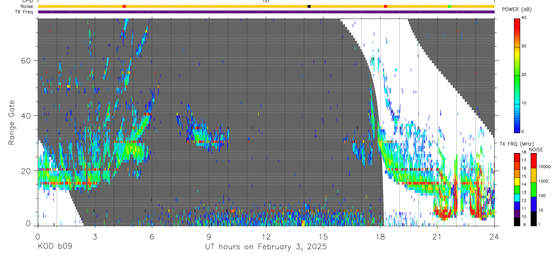Screen dimensions: 556x256
Task: Click the '40' tick on the POWER legend
Action: (524, 18)
